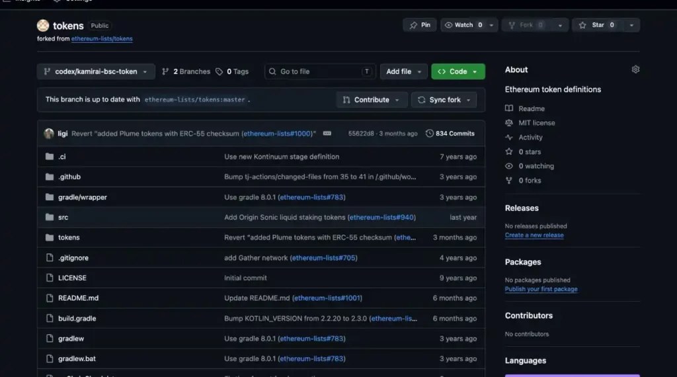Open the Contributors heading link
The width and height of the screenshot is (677, 377).
click(528, 315)
